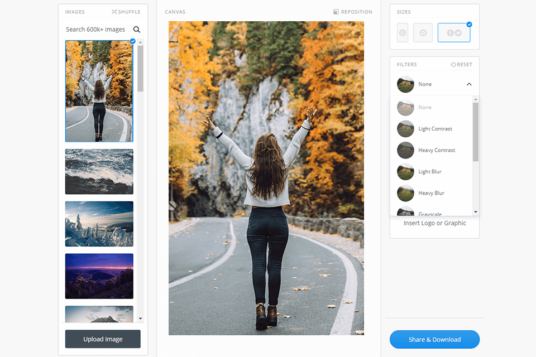
Task: Select the Instagram square size option
Action: 423,33
